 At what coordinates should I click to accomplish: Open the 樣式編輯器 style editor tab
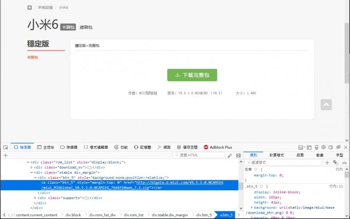point(96,147)
